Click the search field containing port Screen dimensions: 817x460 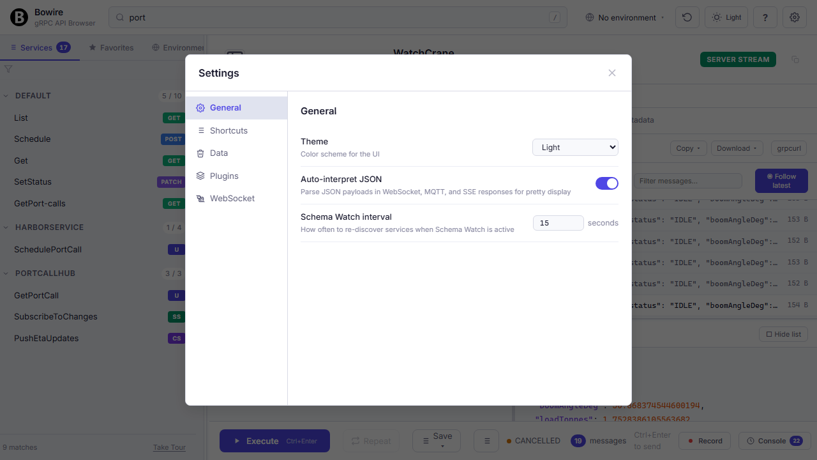point(338,17)
